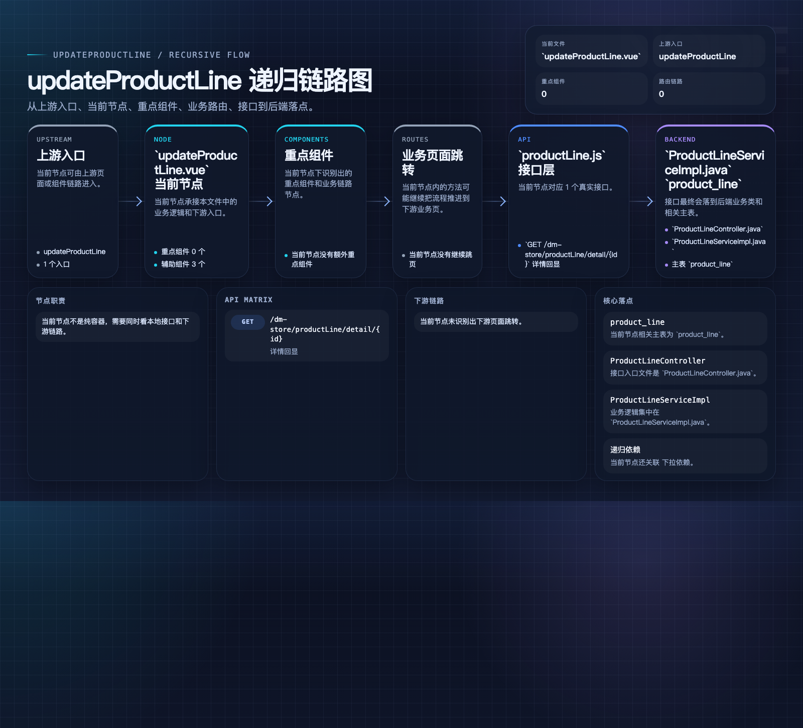Image resolution: width=803 pixels, height=728 pixels.
Task: Open the NODE updateProductLine.vue 当前节点 card
Action: pyautogui.click(x=197, y=201)
